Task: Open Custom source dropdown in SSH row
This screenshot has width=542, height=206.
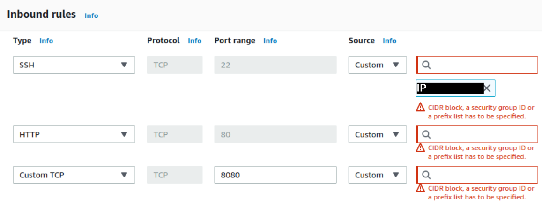Action: pos(378,65)
